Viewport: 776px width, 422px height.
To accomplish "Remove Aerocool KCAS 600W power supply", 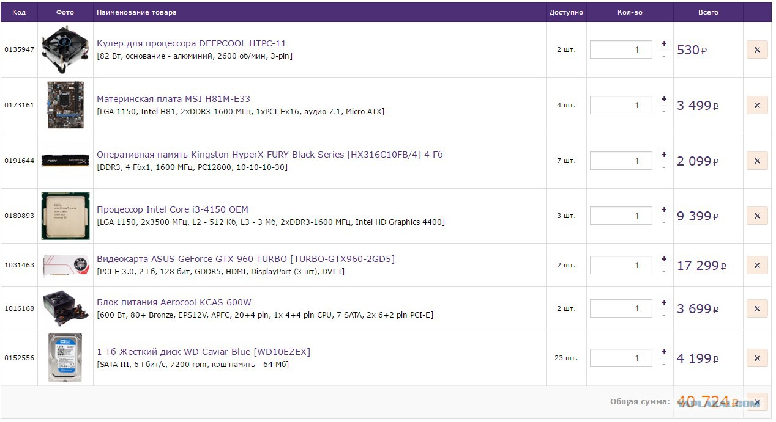I will 757,308.
